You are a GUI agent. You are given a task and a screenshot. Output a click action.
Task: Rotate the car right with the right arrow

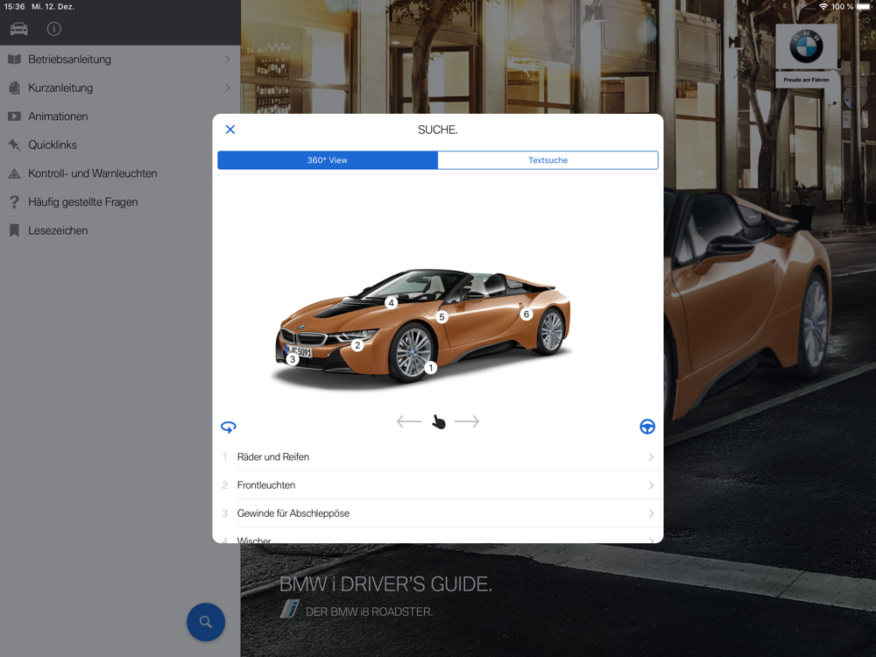coord(467,421)
